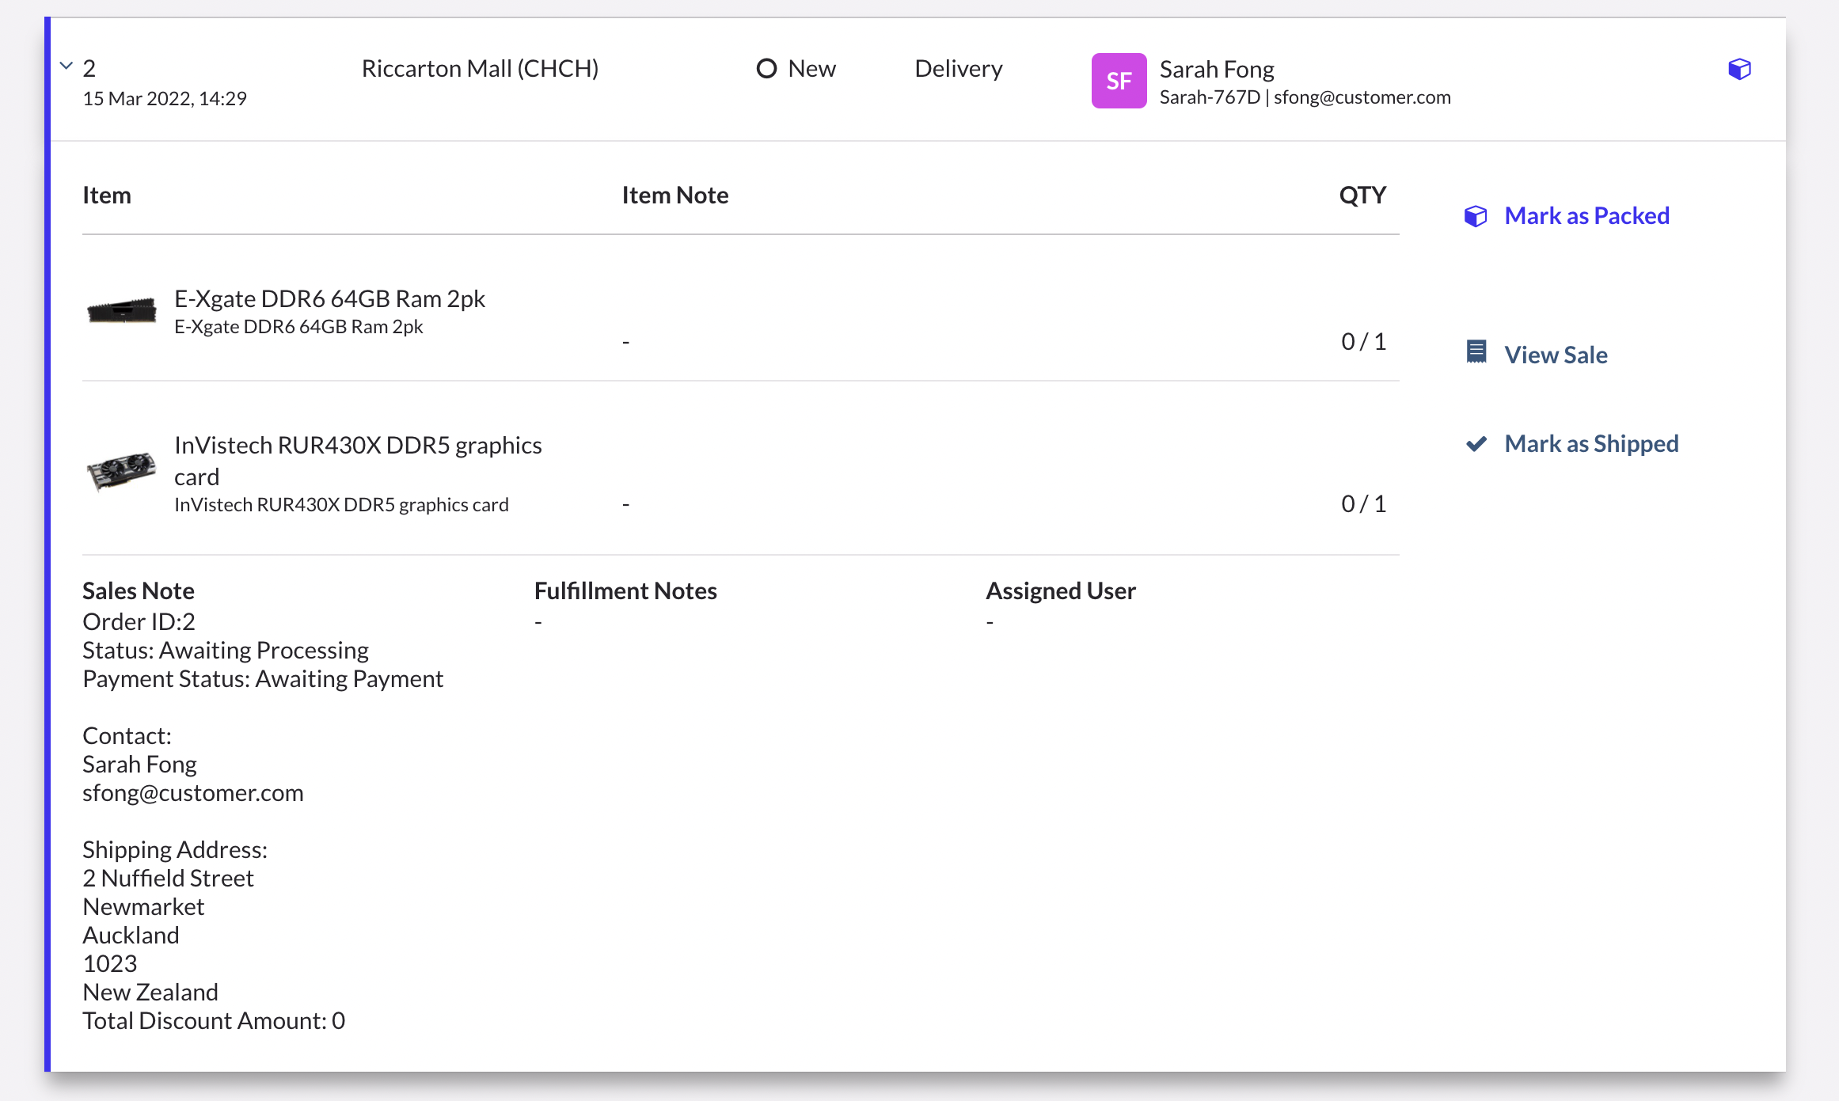The height and width of the screenshot is (1101, 1839).
Task: Click sfong@customer.com in Sales Note contact
Action: click(x=193, y=793)
